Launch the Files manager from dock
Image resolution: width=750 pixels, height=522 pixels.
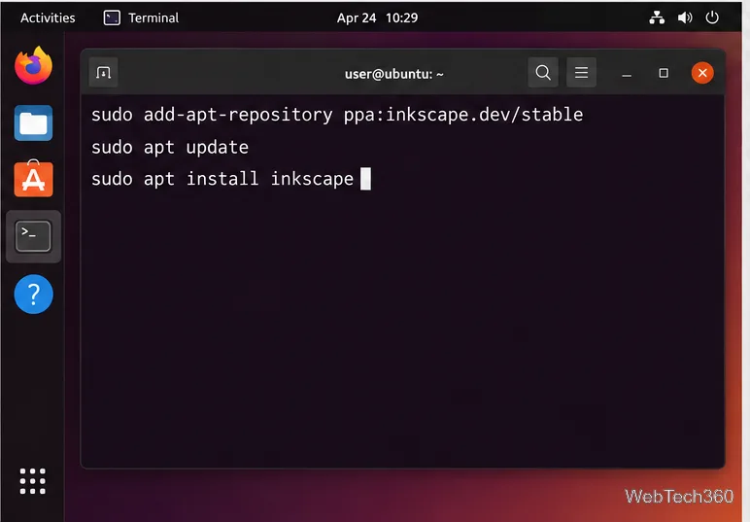33,122
